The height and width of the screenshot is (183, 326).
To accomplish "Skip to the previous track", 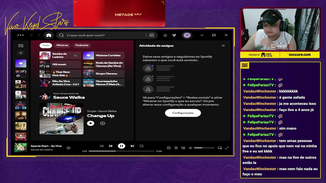I will point(111,146).
